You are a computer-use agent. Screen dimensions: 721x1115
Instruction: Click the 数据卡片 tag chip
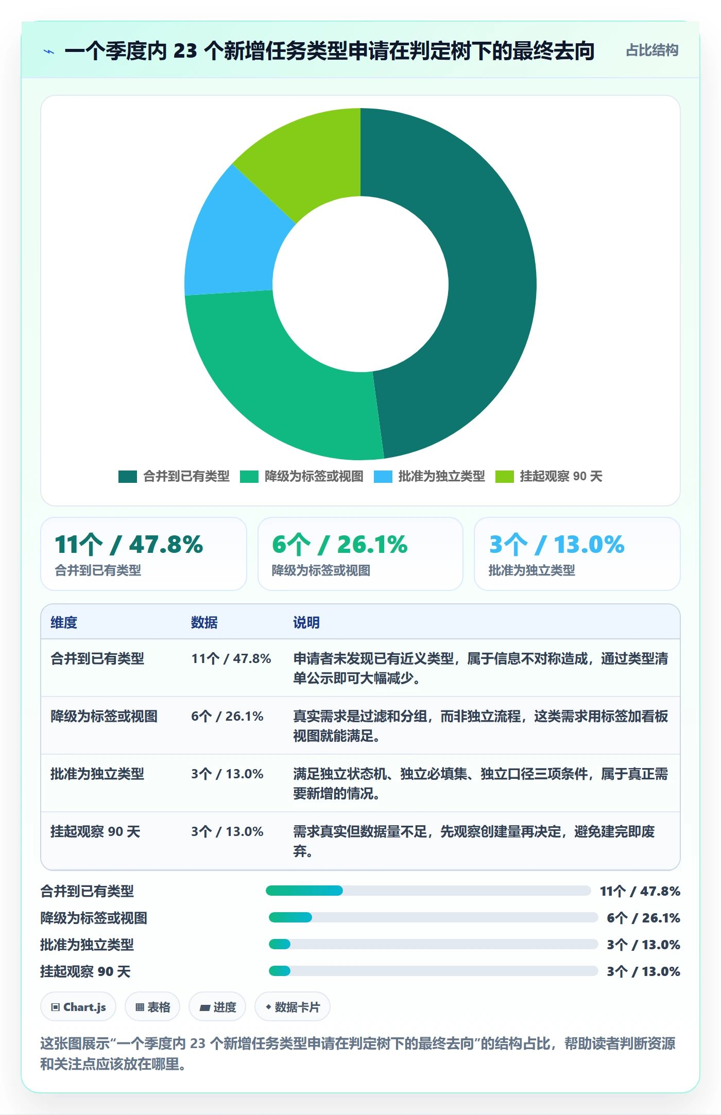293,1006
